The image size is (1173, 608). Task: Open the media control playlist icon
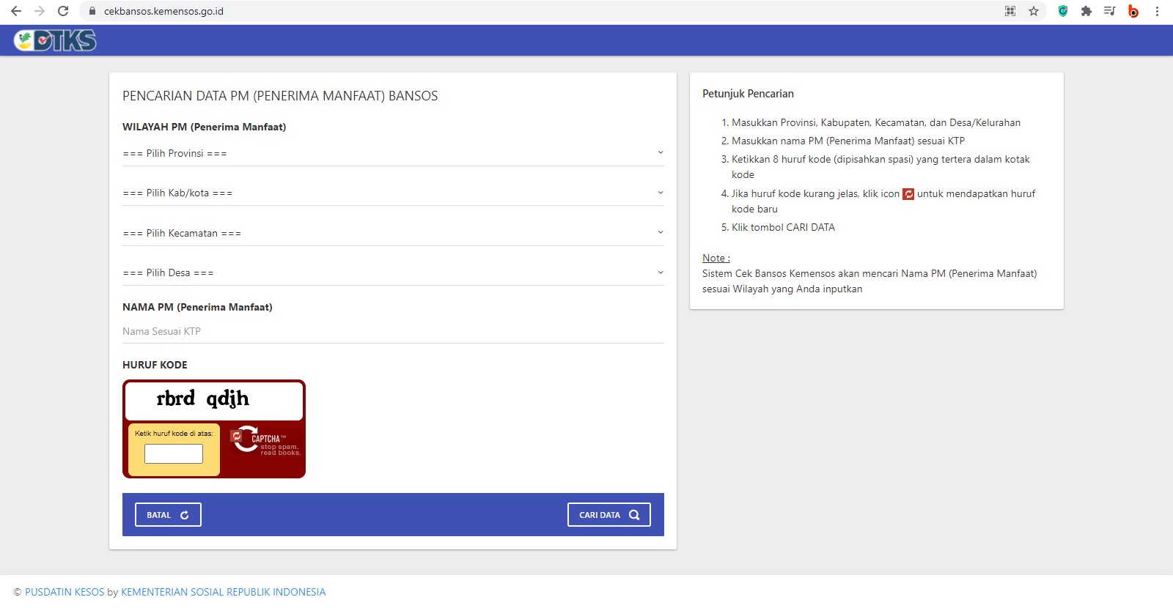(x=1110, y=11)
